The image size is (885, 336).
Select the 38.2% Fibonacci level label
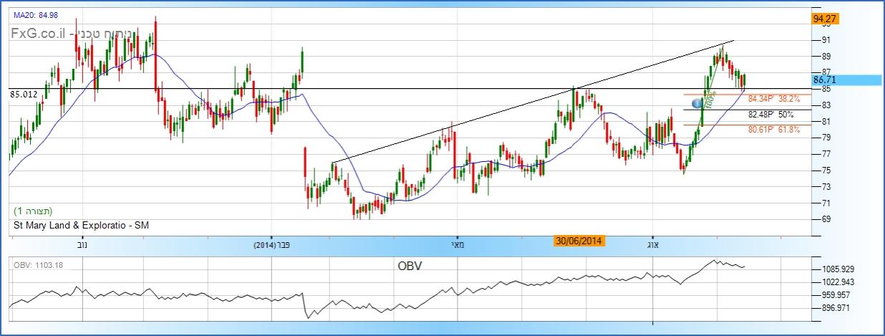click(x=773, y=99)
